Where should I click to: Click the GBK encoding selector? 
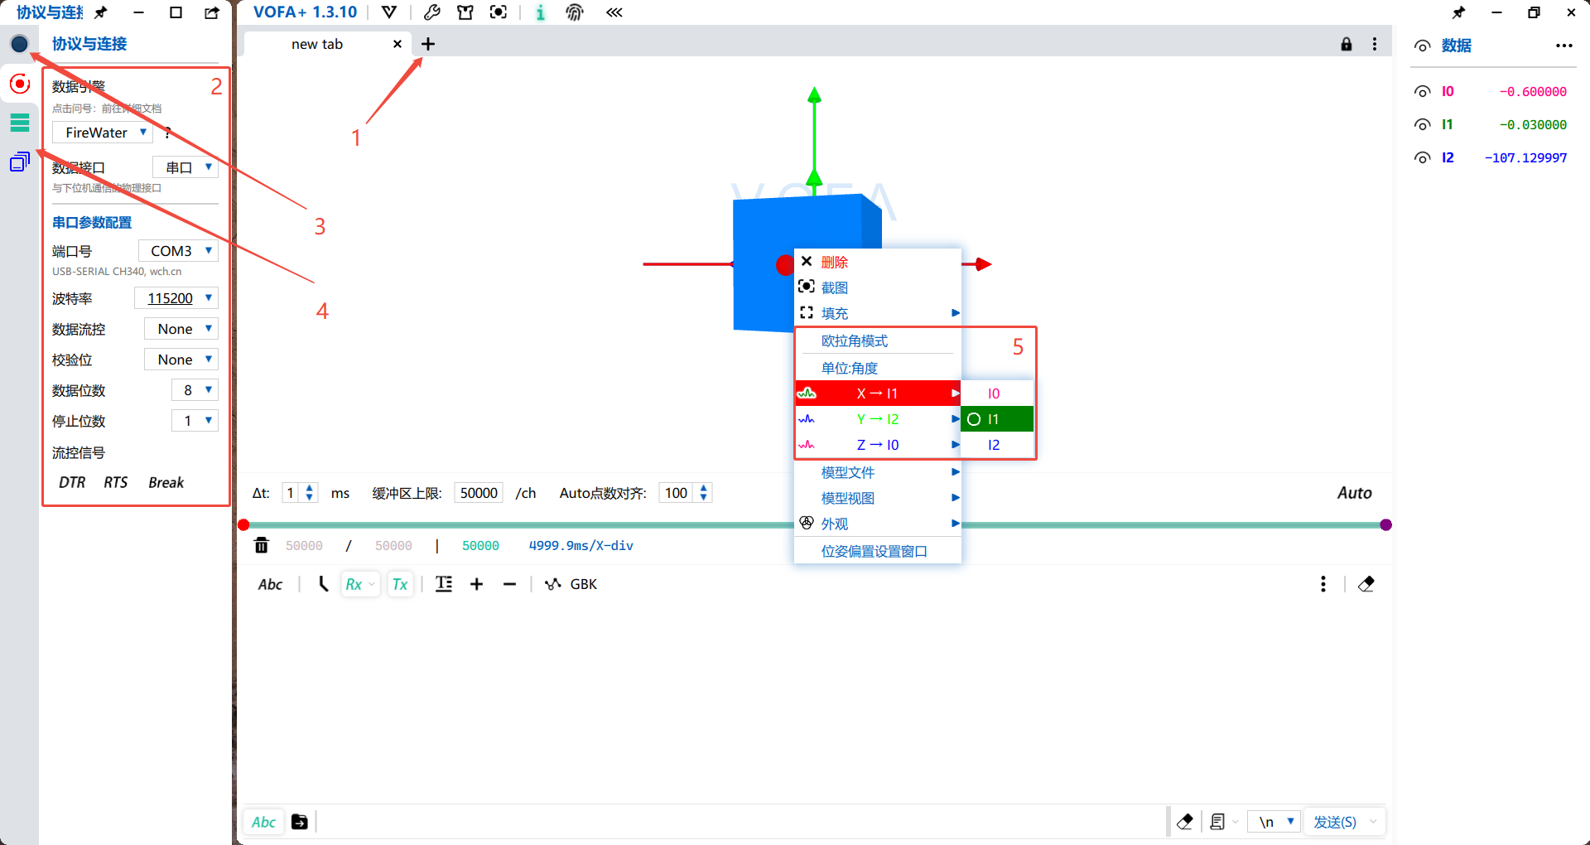click(x=571, y=584)
